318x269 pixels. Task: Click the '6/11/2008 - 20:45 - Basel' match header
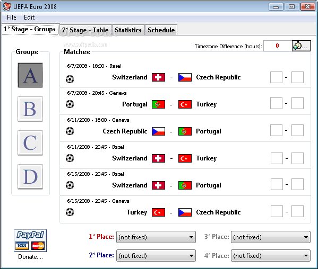tap(96, 147)
